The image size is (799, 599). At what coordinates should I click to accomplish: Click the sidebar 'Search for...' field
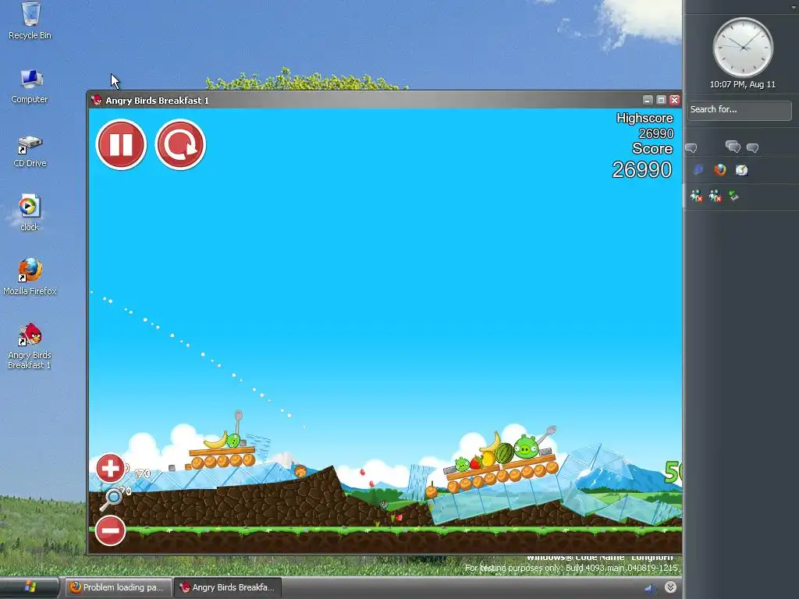[x=740, y=109]
